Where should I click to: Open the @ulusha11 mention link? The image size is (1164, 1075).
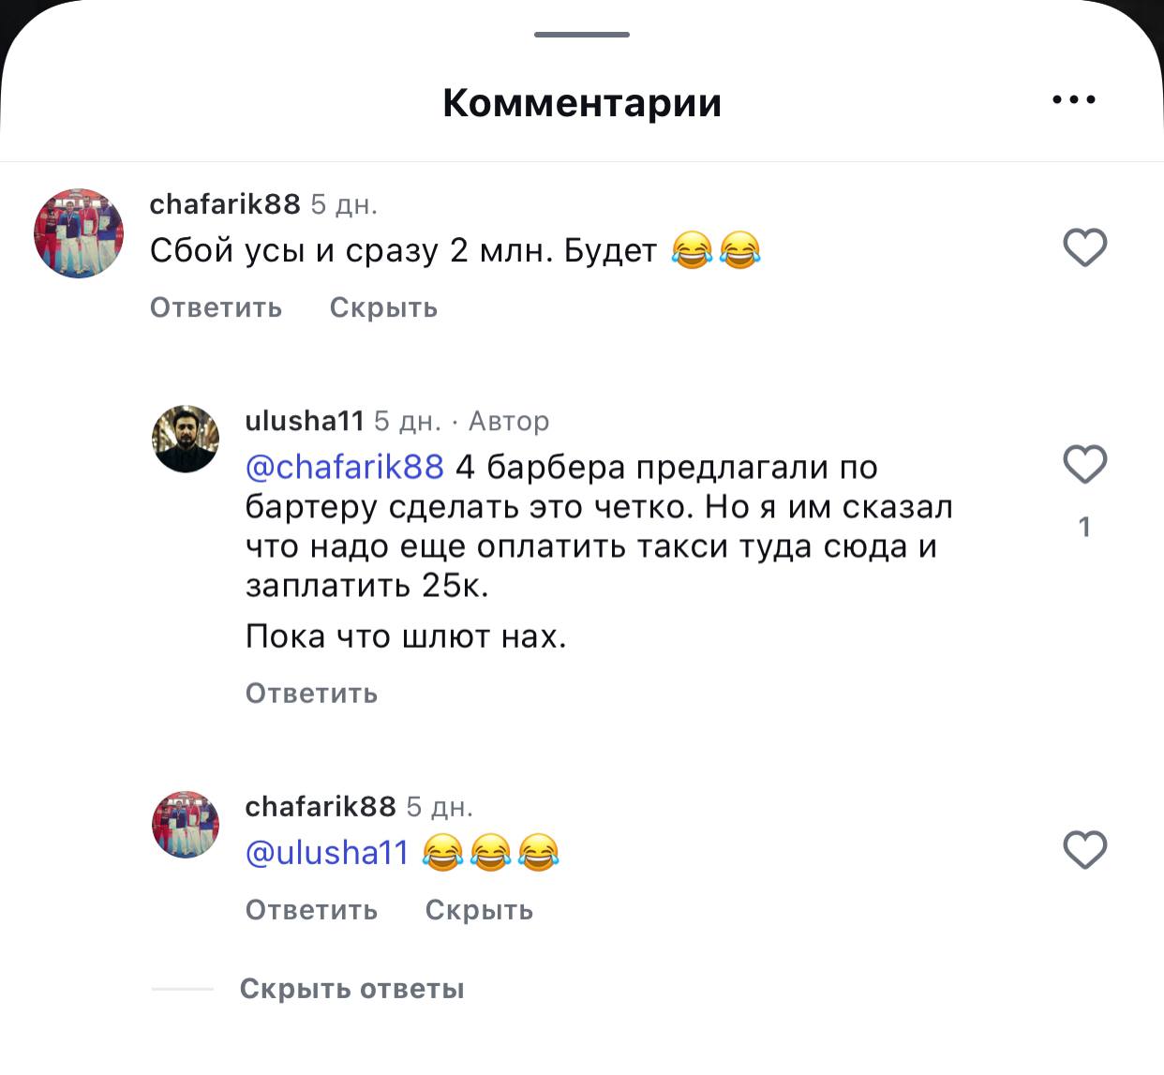pos(327,853)
